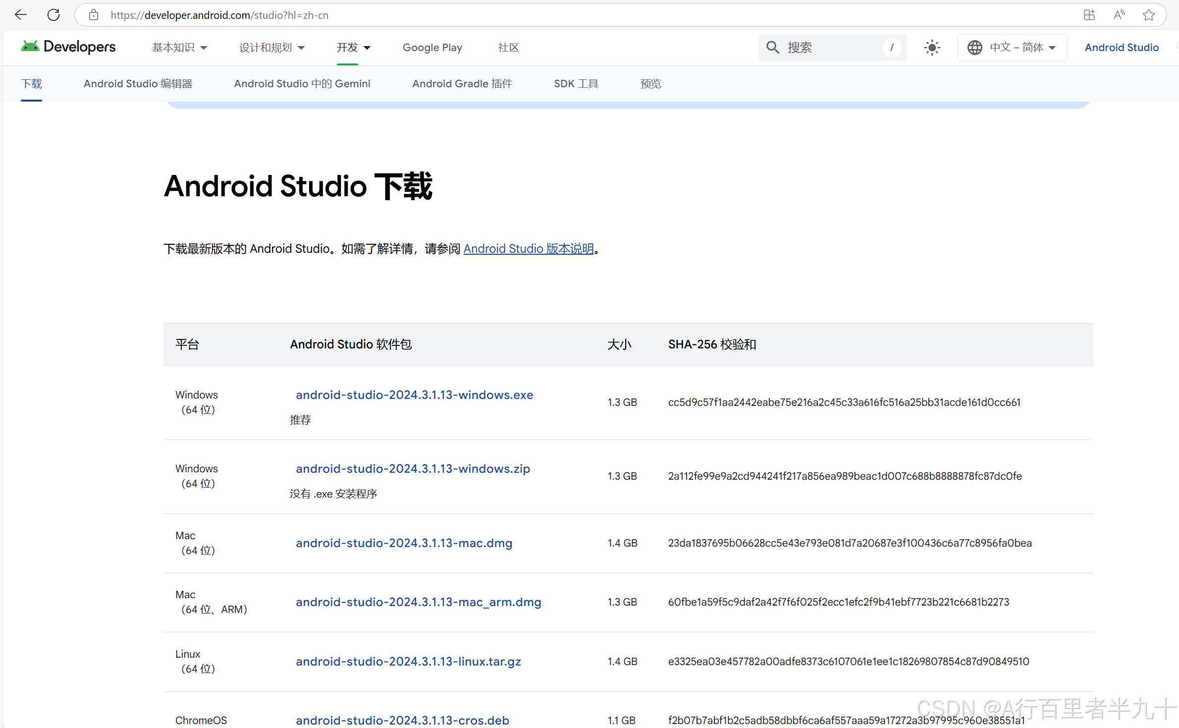The height and width of the screenshot is (728, 1179).
Task: Open Android Studio 版本说明 link
Action: (528, 249)
